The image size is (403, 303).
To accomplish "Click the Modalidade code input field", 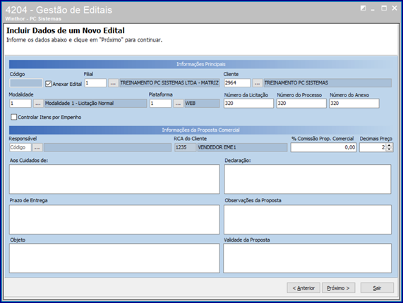I will 20,104.
